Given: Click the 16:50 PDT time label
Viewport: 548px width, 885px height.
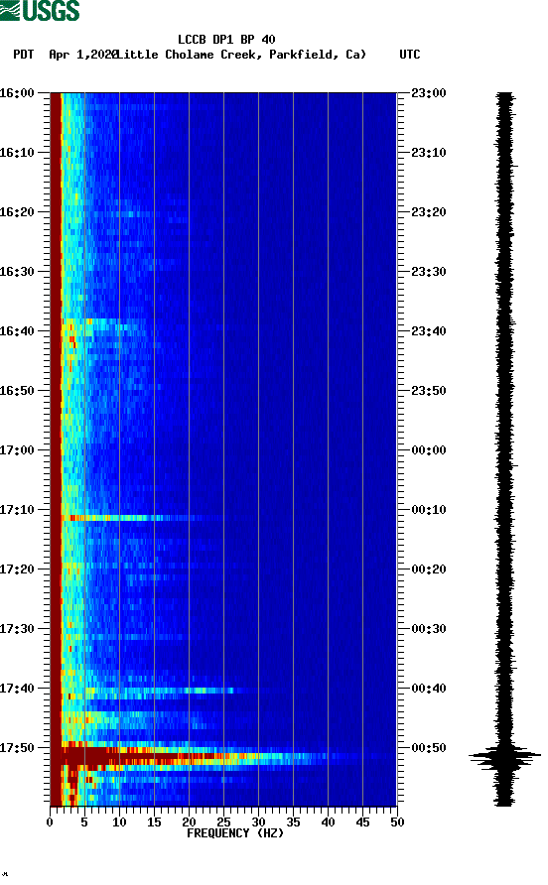Looking at the screenshot, I should [x=17, y=391].
